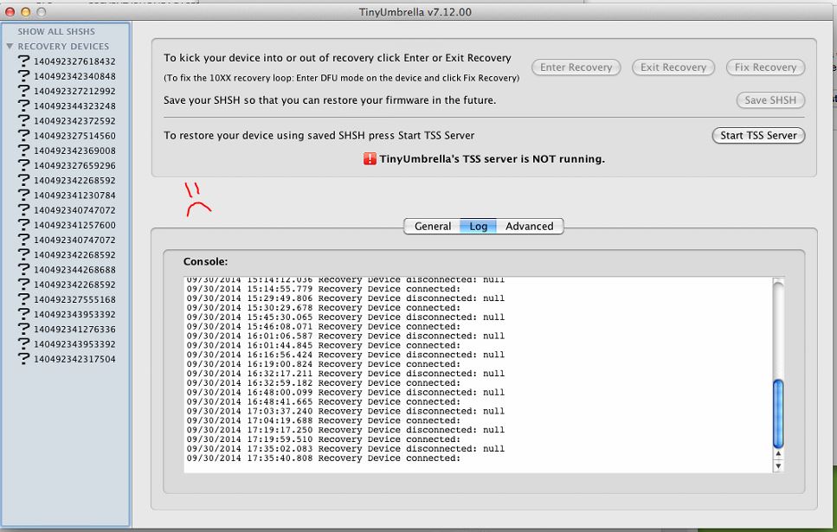837x532 pixels.
Task: Click log line timestamped 16:01:06.587
Action: [345, 337]
